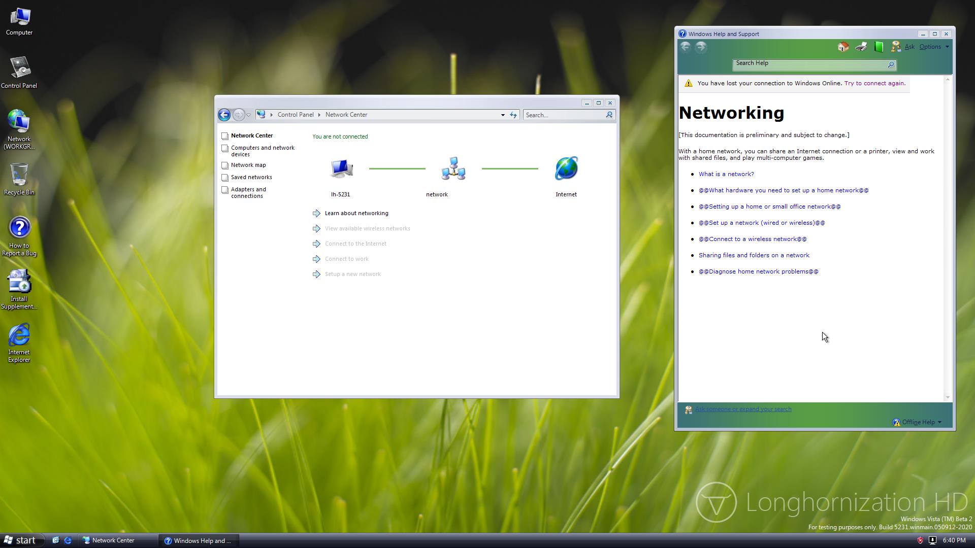Open the Start menu
Image resolution: width=975 pixels, height=548 pixels.
pyautogui.click(x=20, y=540)
